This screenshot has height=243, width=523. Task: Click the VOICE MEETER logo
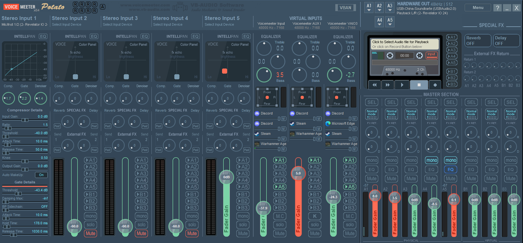tap(22, 7)
